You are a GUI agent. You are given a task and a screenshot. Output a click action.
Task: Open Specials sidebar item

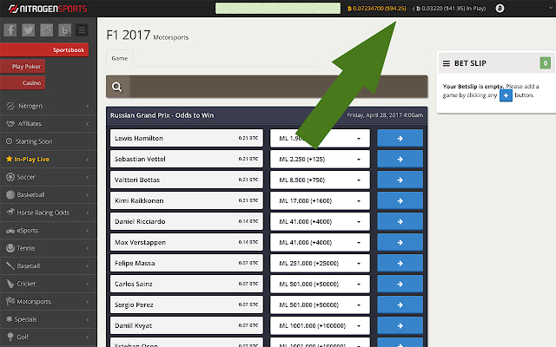pyautogui.click(x=49, y=319)
